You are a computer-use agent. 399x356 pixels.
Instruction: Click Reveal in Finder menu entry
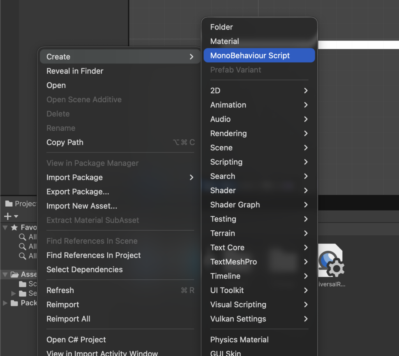point(75,71)
